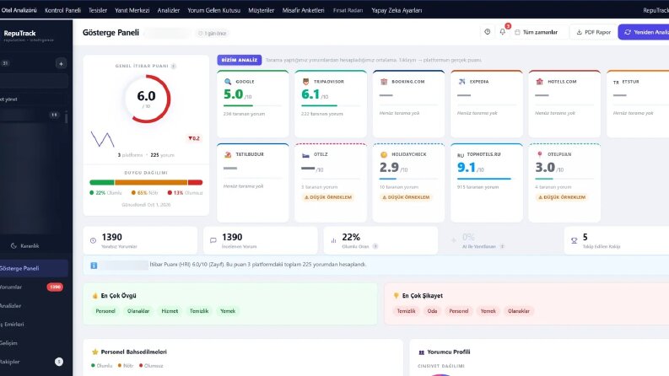Click the TopHotels.ru 9.1 score card
This screenshot has width=669, height=376.
(487, 183)
